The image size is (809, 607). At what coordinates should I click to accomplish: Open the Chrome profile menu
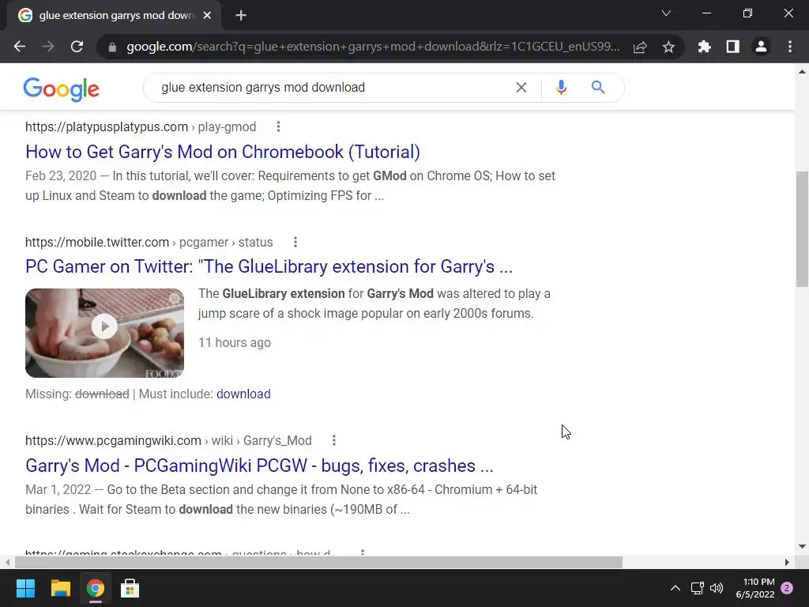[761, 47]
